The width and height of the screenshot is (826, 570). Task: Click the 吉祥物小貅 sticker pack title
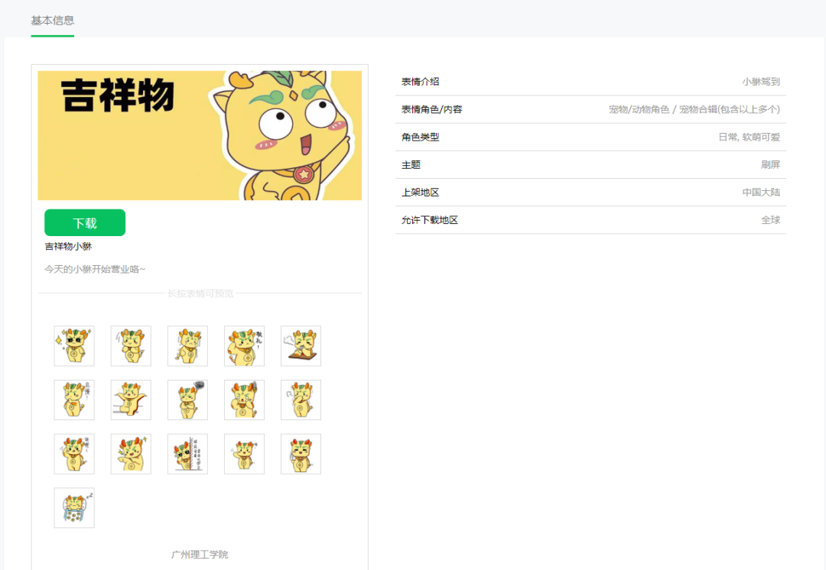[68, 247]
